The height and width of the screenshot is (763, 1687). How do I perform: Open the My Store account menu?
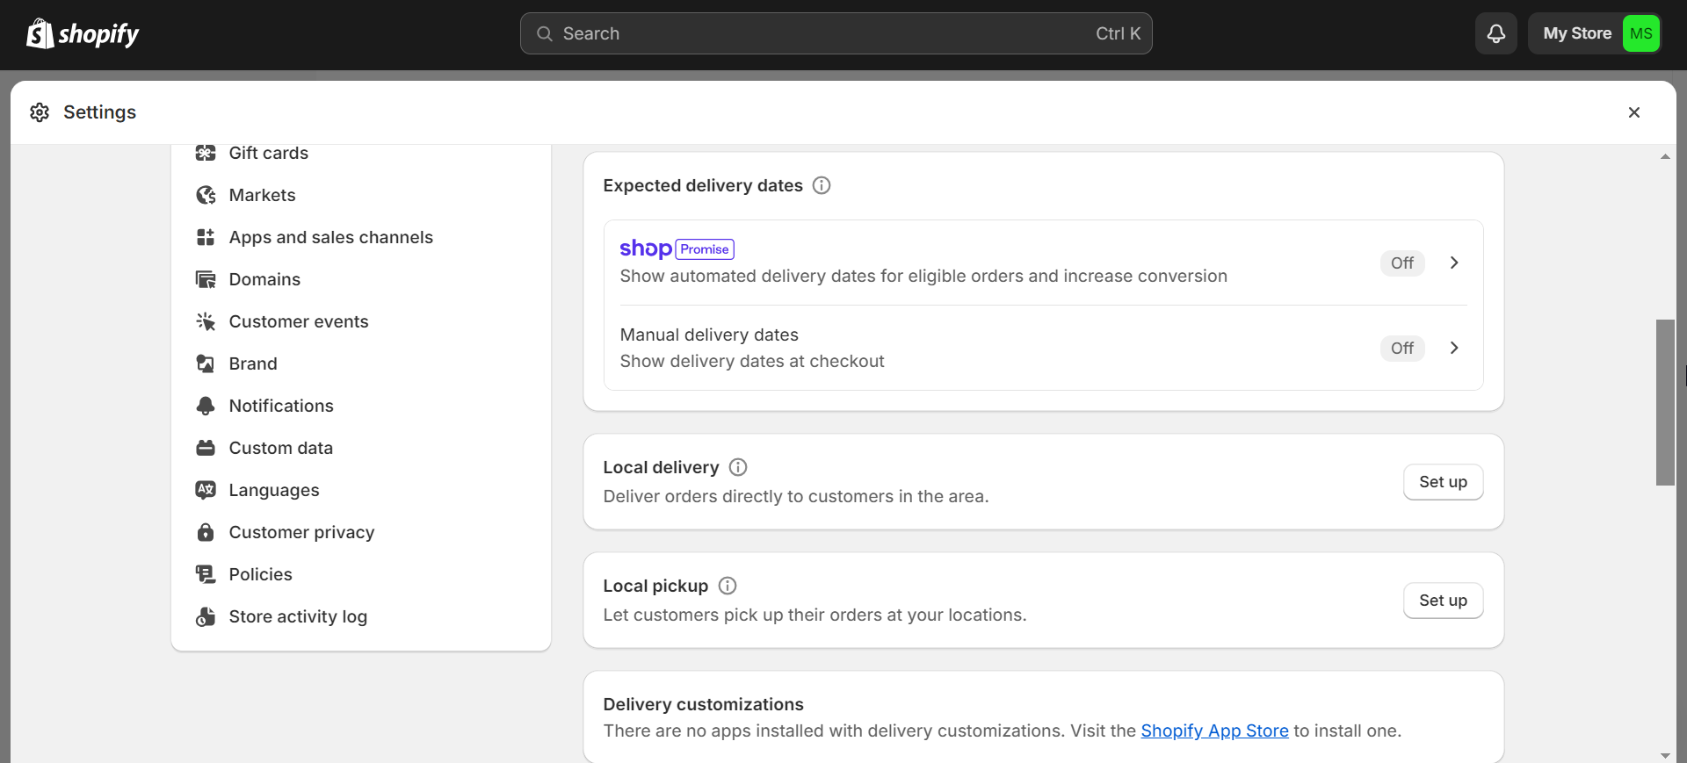[1595, 33]
